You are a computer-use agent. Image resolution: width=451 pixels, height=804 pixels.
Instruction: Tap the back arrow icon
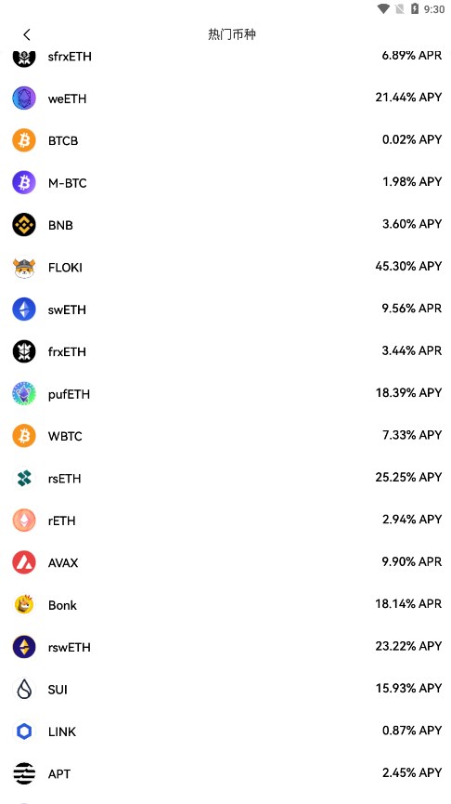(x=27, y=35)
